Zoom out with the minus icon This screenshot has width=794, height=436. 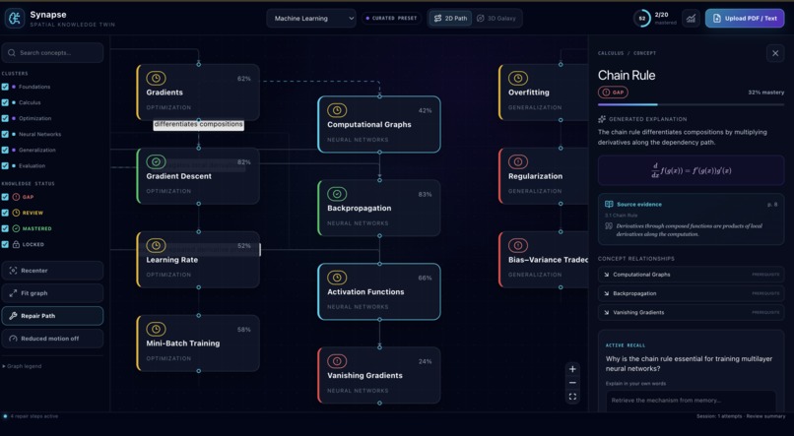(x=572, y=383)
